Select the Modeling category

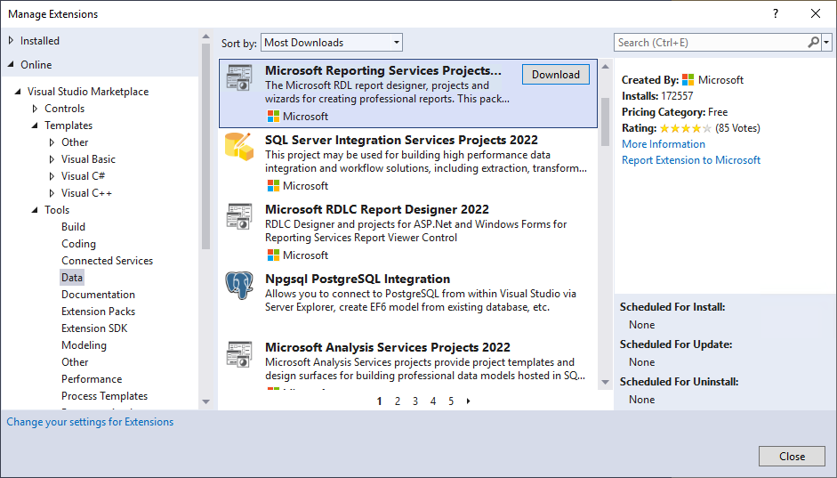84,345
